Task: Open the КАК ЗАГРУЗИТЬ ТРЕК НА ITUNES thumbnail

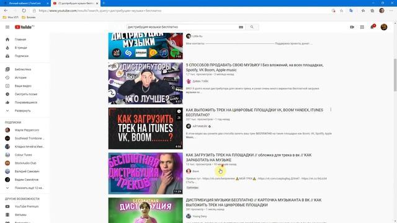Action: click(145, 128)
